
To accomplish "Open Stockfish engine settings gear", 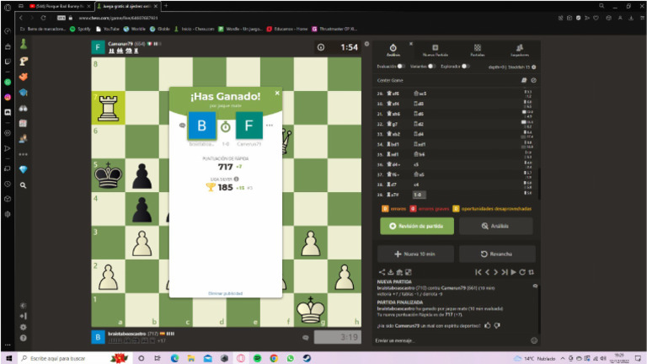I will [534, 67].
